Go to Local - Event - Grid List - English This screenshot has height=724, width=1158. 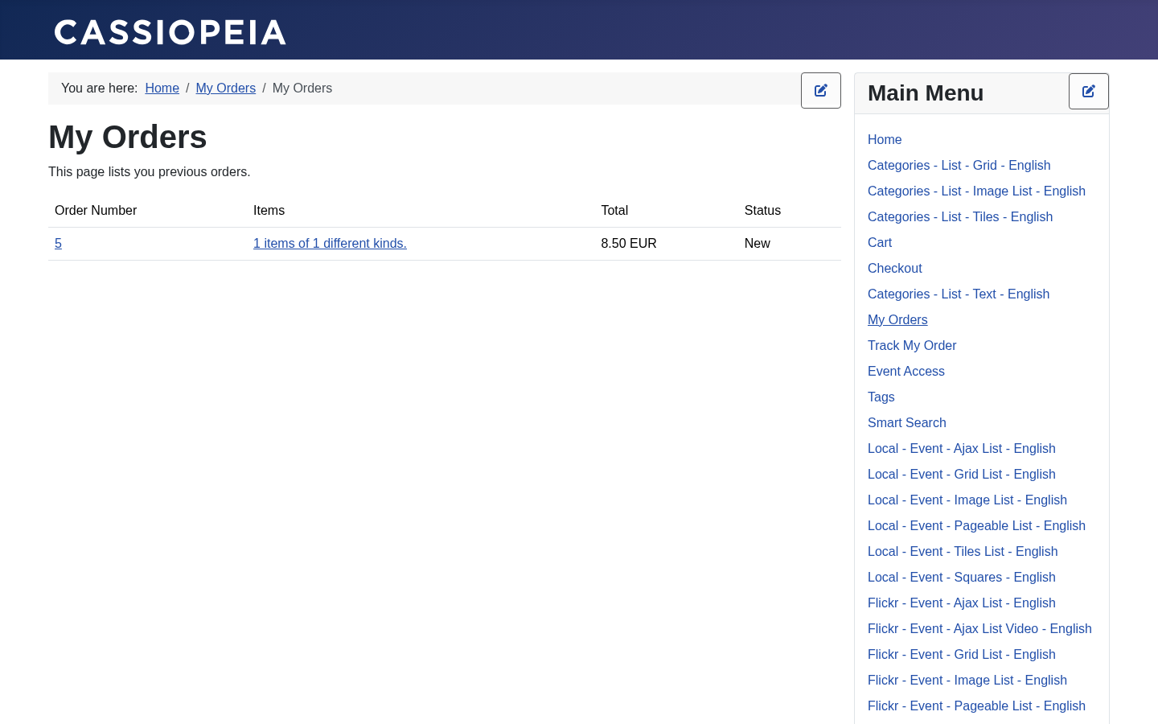point(962,475)
